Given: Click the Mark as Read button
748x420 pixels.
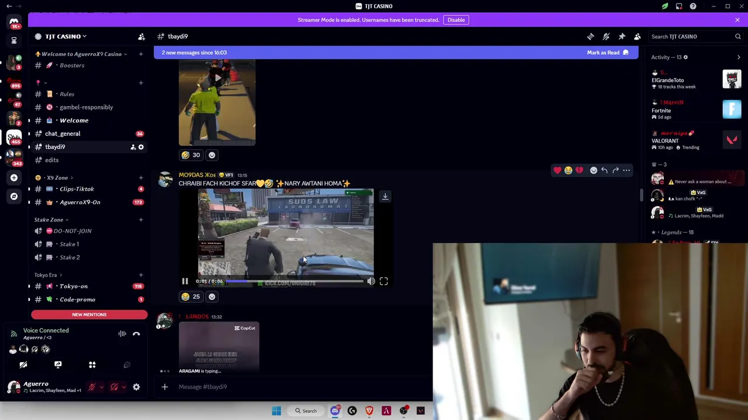Looking at the screenshot, I should coord(608,52).
